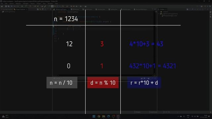Expand the JavaProgramming project node
The height and width of the screenshot is (119, 212).
pos(1,12)
